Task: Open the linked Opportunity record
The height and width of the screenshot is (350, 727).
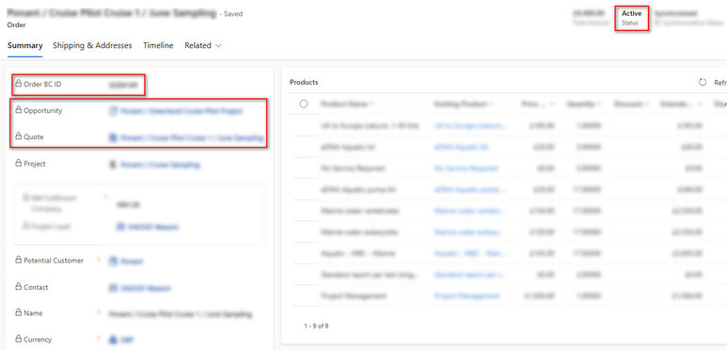Action: 182,111
